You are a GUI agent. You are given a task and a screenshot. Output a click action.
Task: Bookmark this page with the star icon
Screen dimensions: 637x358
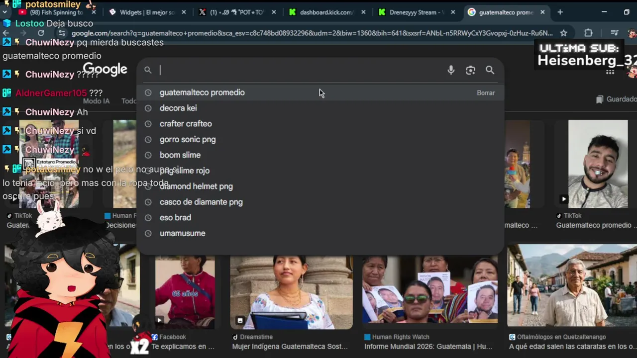(x=563, y=33)
